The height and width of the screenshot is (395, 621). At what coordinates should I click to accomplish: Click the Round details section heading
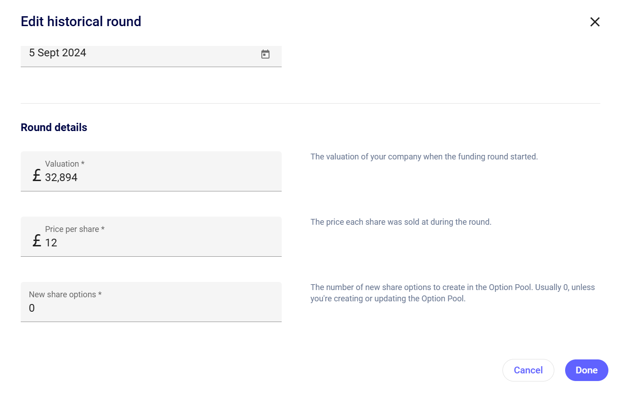coord(54,127)
